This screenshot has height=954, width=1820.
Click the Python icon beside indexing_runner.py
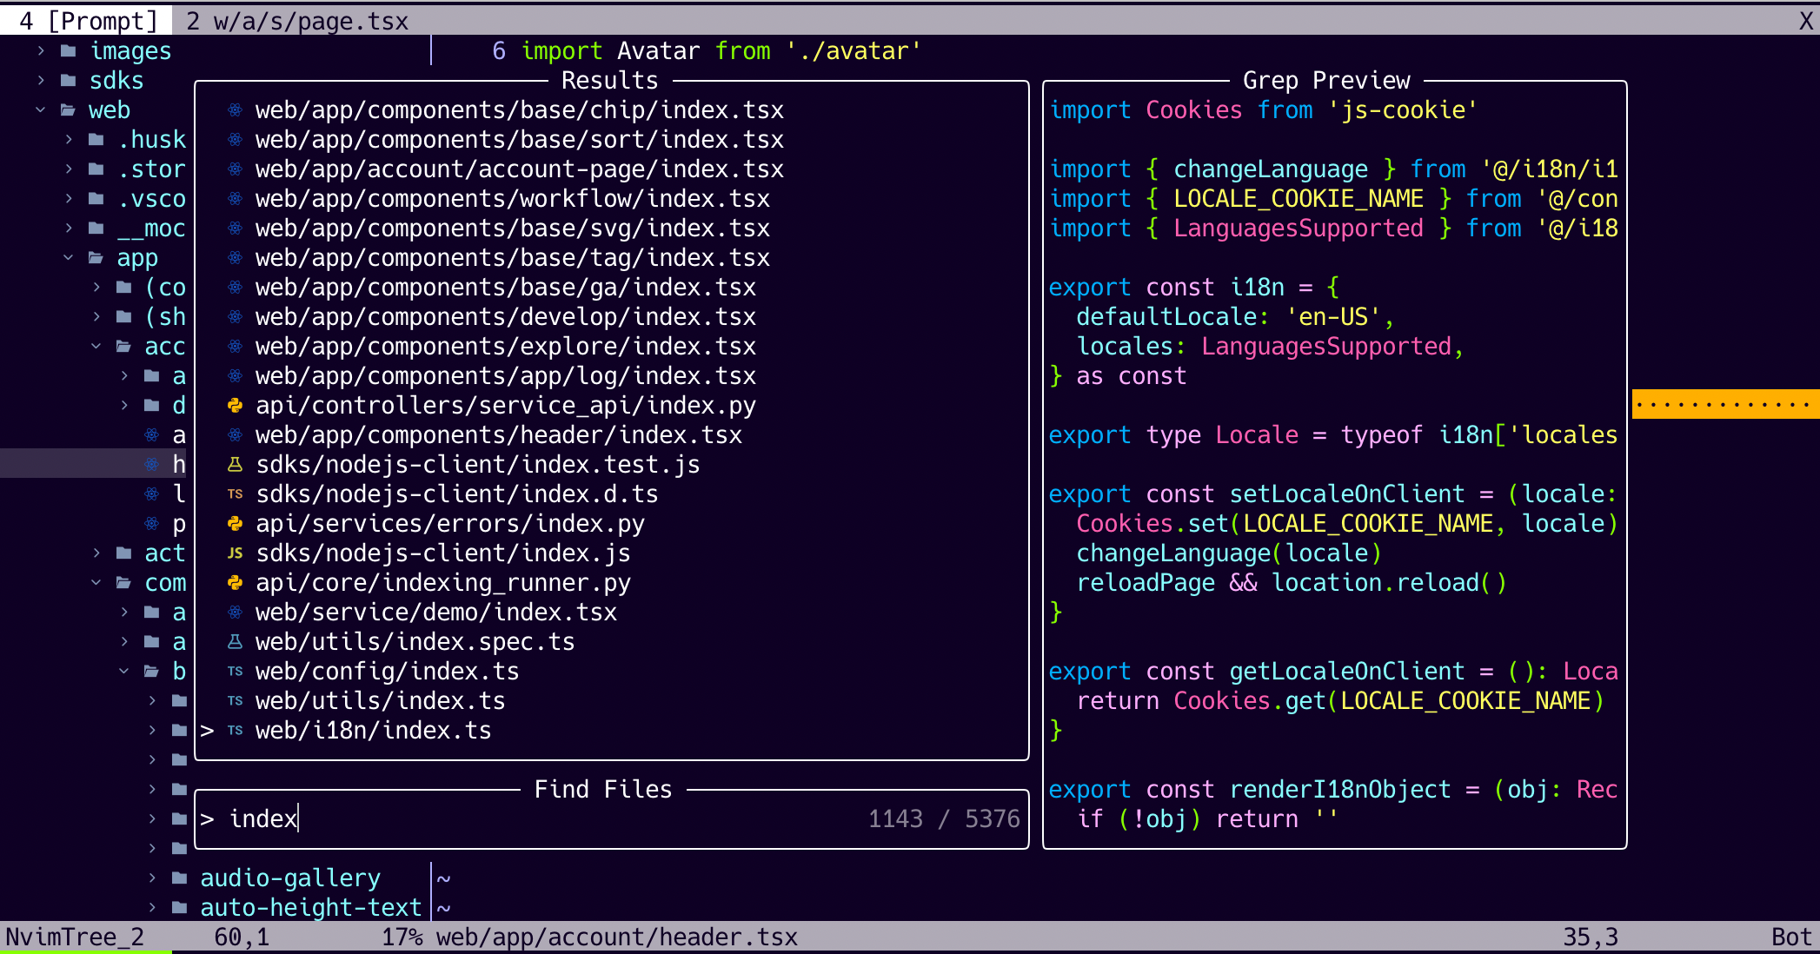tap(235, 583)
